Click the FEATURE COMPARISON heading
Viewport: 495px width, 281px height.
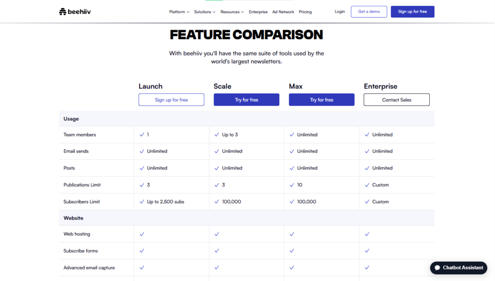(246, 35)
